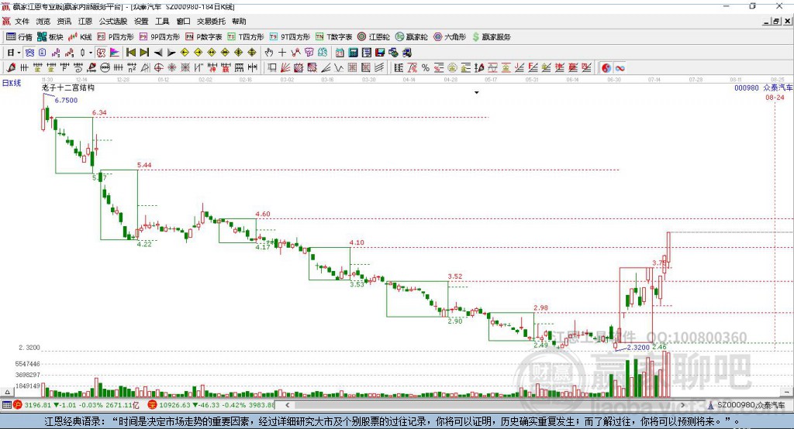This screenshot has height=429, width=794.
Task: Click the horizontal scrollbar left arrow
Action: click(x=288, y=405)
